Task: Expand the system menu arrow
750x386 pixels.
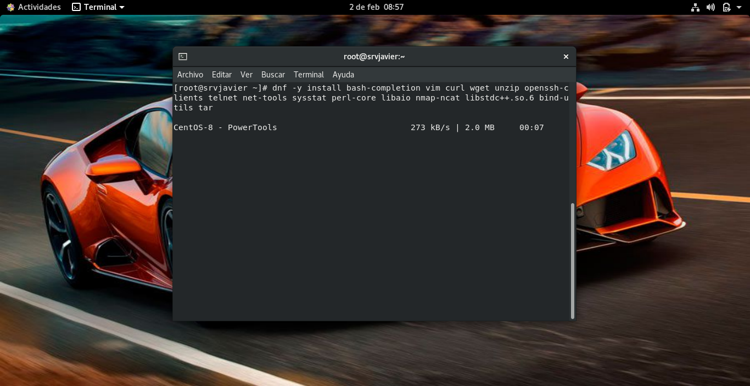Action: tap(739, 7)
